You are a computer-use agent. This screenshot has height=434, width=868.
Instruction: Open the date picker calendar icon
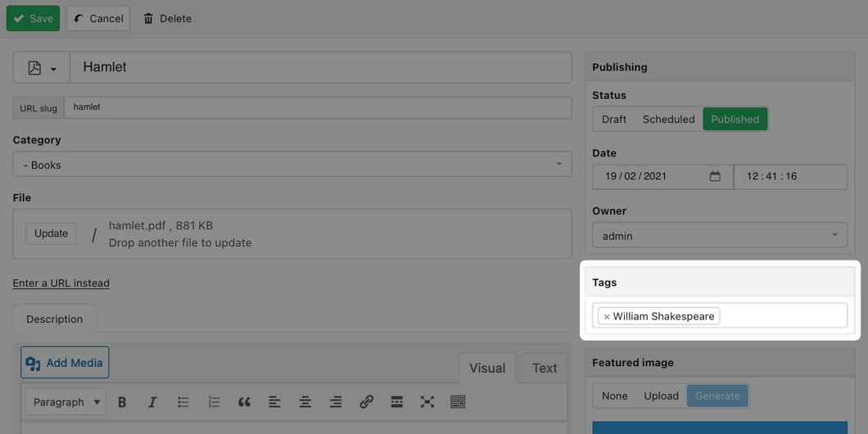click(x=715, y=177)
